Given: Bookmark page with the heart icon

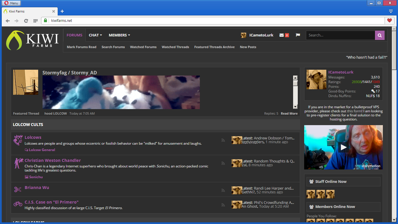Looking at the screenshot, I should (x=389, y=21).
